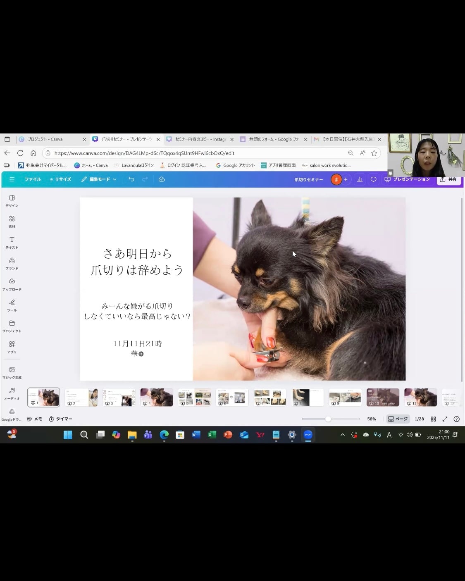Click the browser refresh icon
This screenshot has width=465, height=581.
click(x=20, y=153)
